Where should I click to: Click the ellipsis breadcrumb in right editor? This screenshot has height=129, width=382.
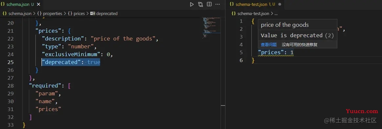[x=276, y=14]
